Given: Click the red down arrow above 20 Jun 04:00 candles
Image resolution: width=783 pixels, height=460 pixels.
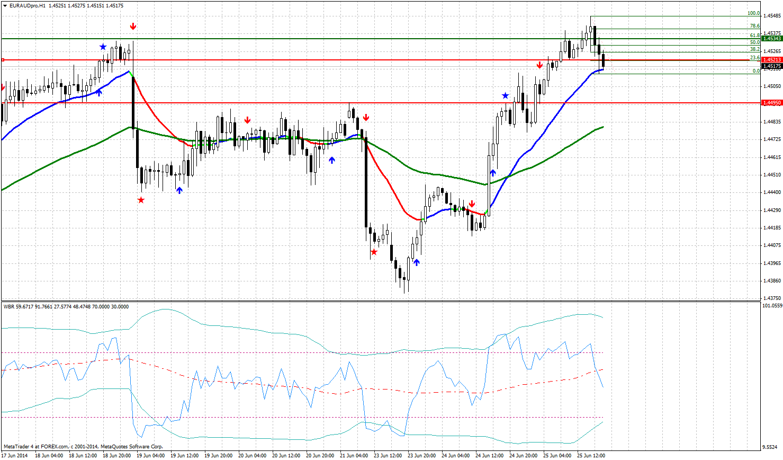Looking at the screenshot, I should 247,121.
